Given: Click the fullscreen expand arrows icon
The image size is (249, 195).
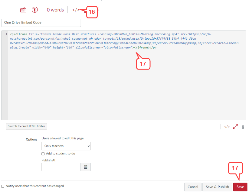Looking at the screenshot, I should [235, 127].
